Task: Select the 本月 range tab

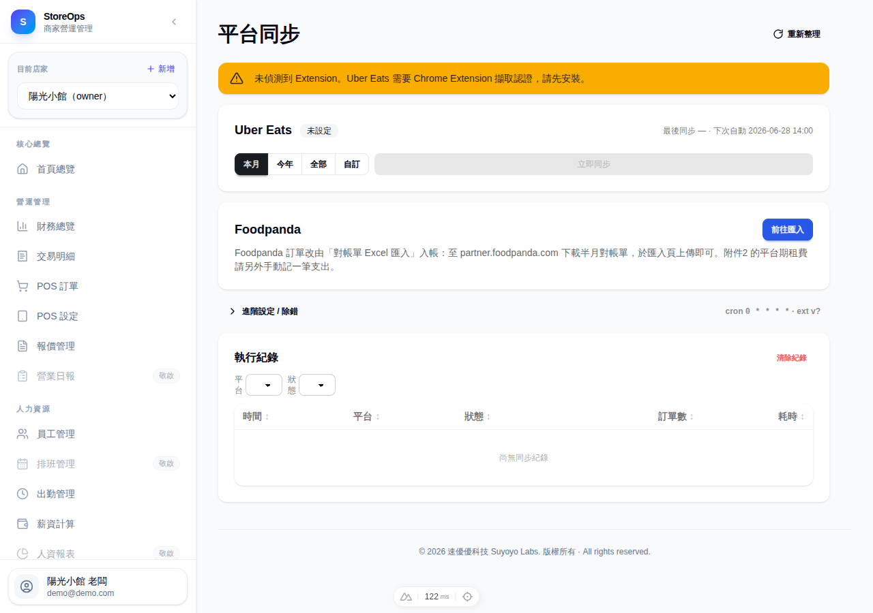Action: pyautogui.click(x=252, y=164)
